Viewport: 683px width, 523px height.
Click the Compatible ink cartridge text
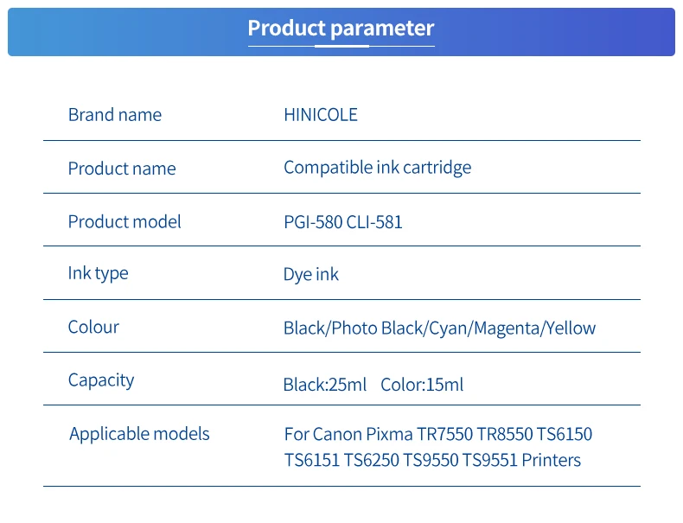coord(377,168)
